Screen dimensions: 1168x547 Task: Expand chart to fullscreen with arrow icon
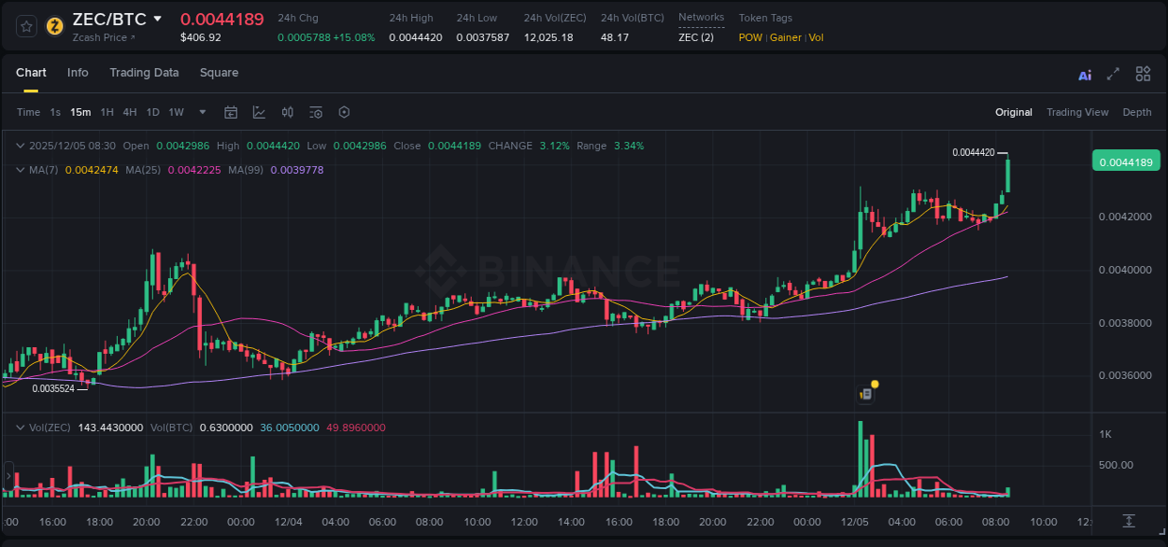[1113, 73]
